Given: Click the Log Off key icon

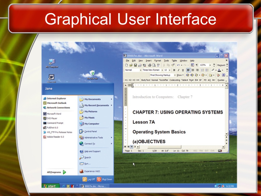Looking at the screenshot, I should point(85,179).
